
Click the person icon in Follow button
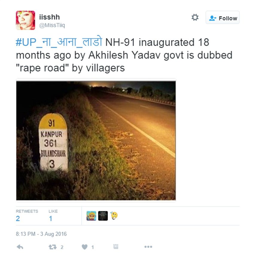213,18
